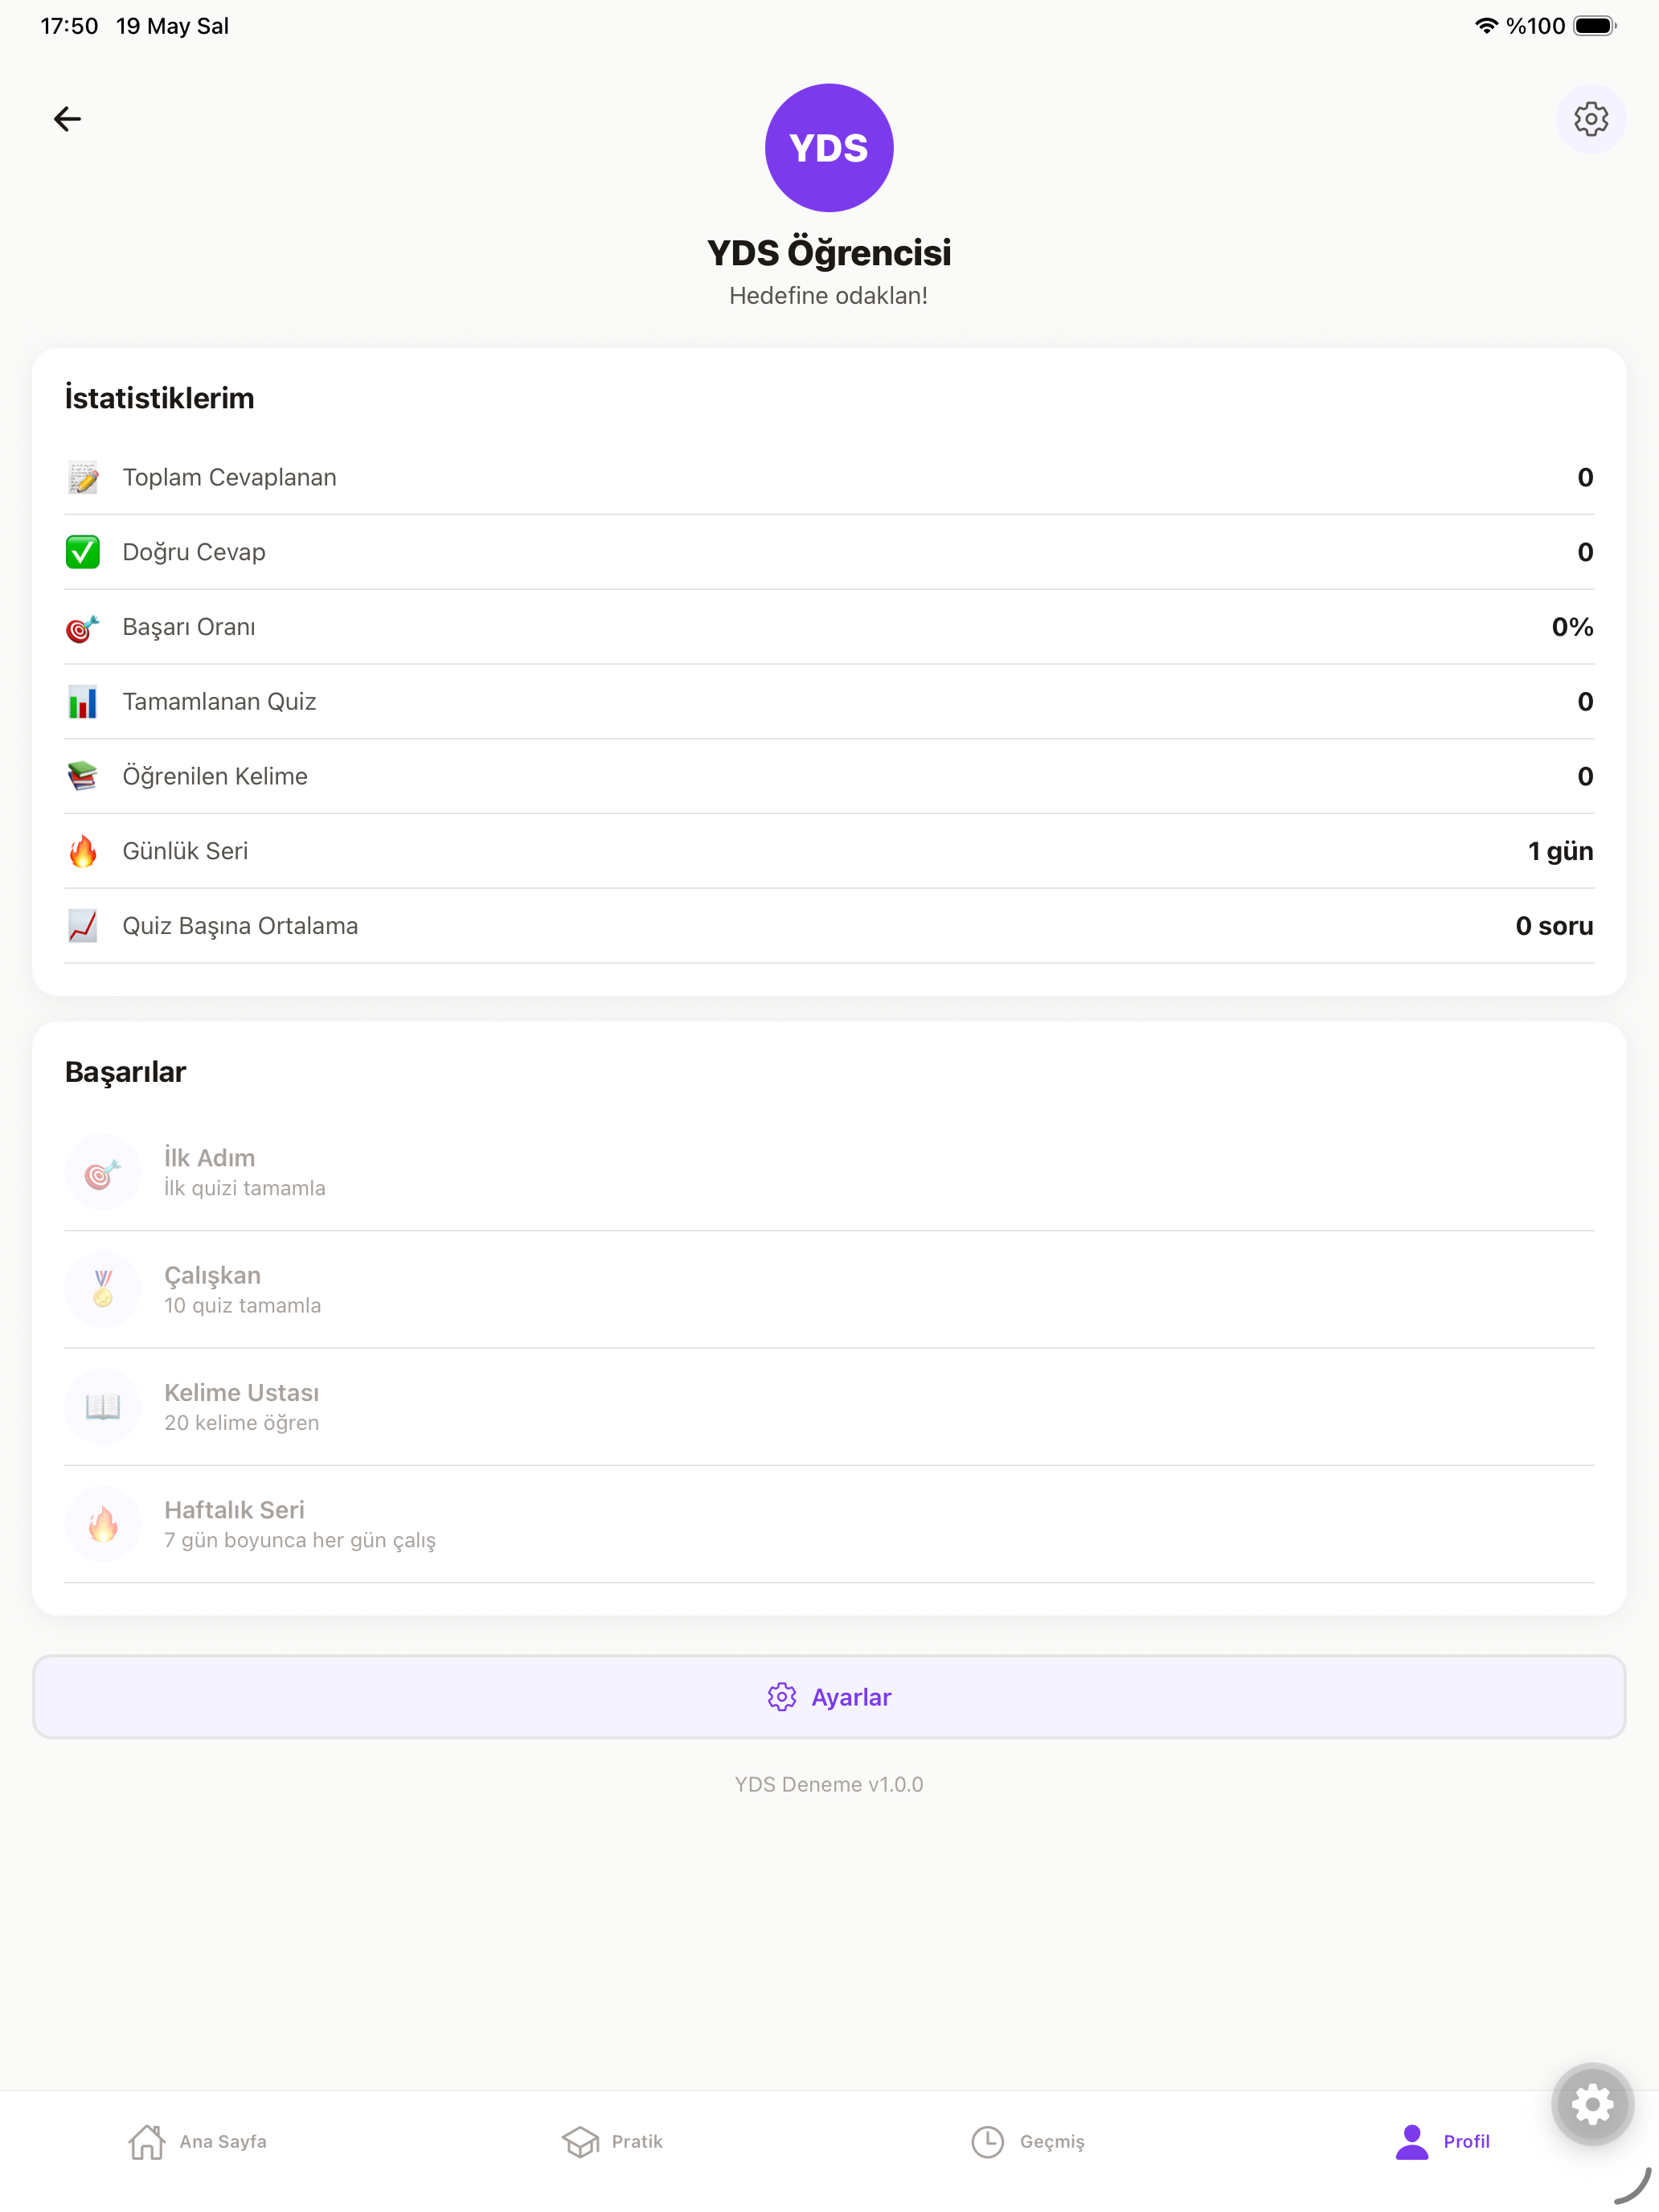1659x2212 pixels.
Task: Click the Tamamlanan Quiz bar chart icon
Action: coord(83,702)
